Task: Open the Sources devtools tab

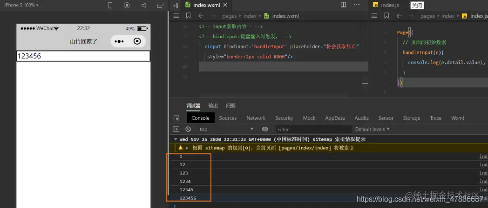Action: click(228, 118)
